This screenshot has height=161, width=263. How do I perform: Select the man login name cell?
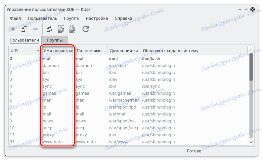pos(58,100)
